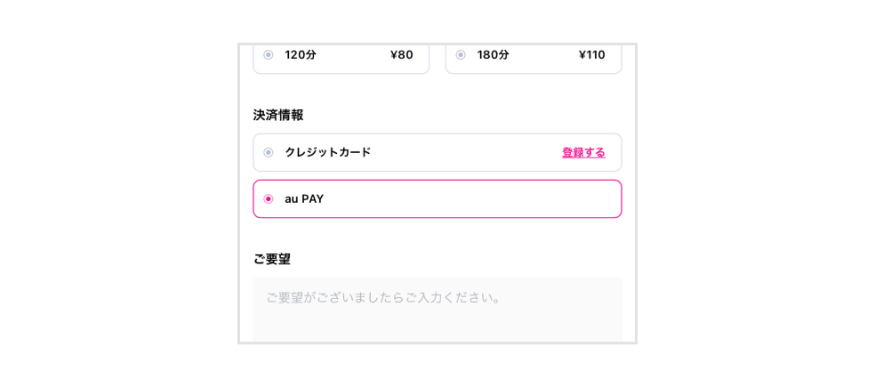875x387 pixels.
Task: Click blank area between 180分 and ¥110
Action: point(543,55)
